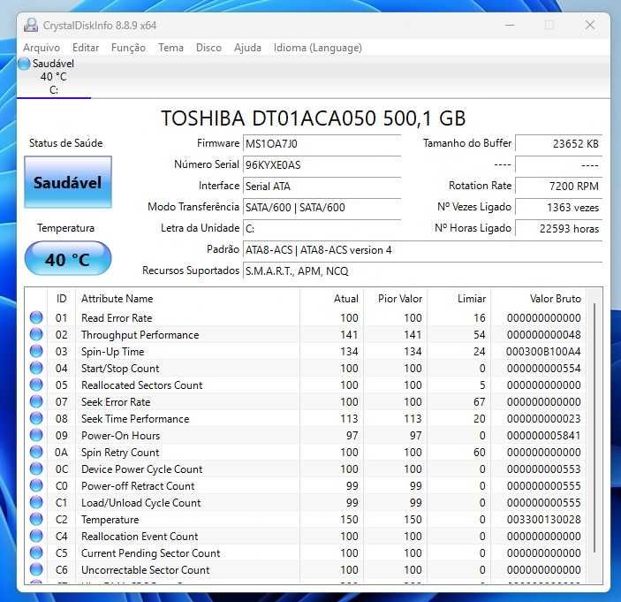Click the Valor Bruto column header
621x602 pixels.
point(539,299)
